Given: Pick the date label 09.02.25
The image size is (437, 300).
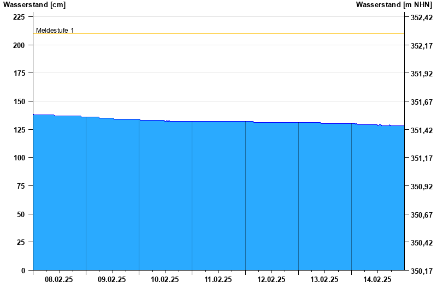Looking at the screenshot, I should (x=112, y=279).
